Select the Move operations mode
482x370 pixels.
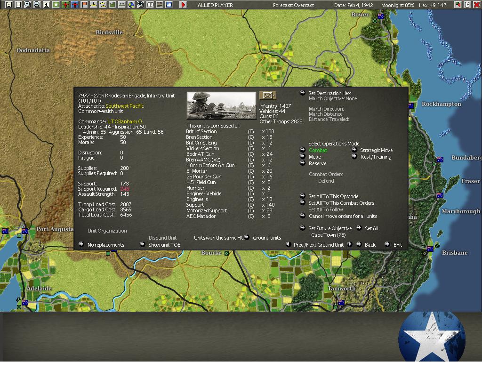(314, 157)
